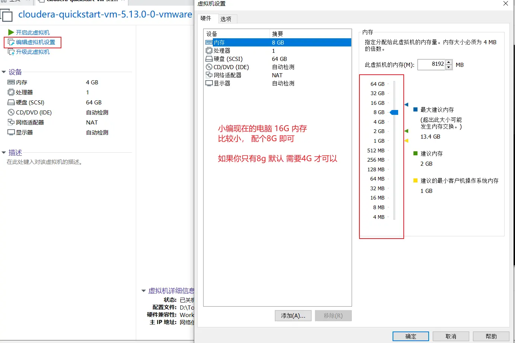
Task: Click the 4 MB label on memory scale
Action: tap(379, 217)
